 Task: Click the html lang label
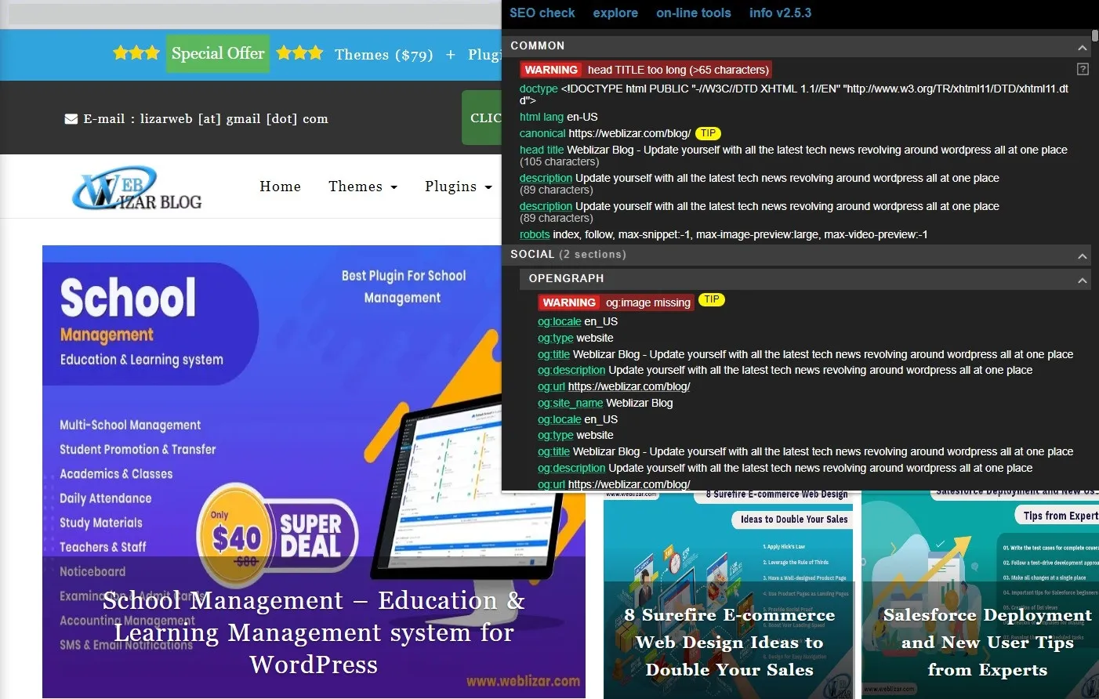click(542, 117)
